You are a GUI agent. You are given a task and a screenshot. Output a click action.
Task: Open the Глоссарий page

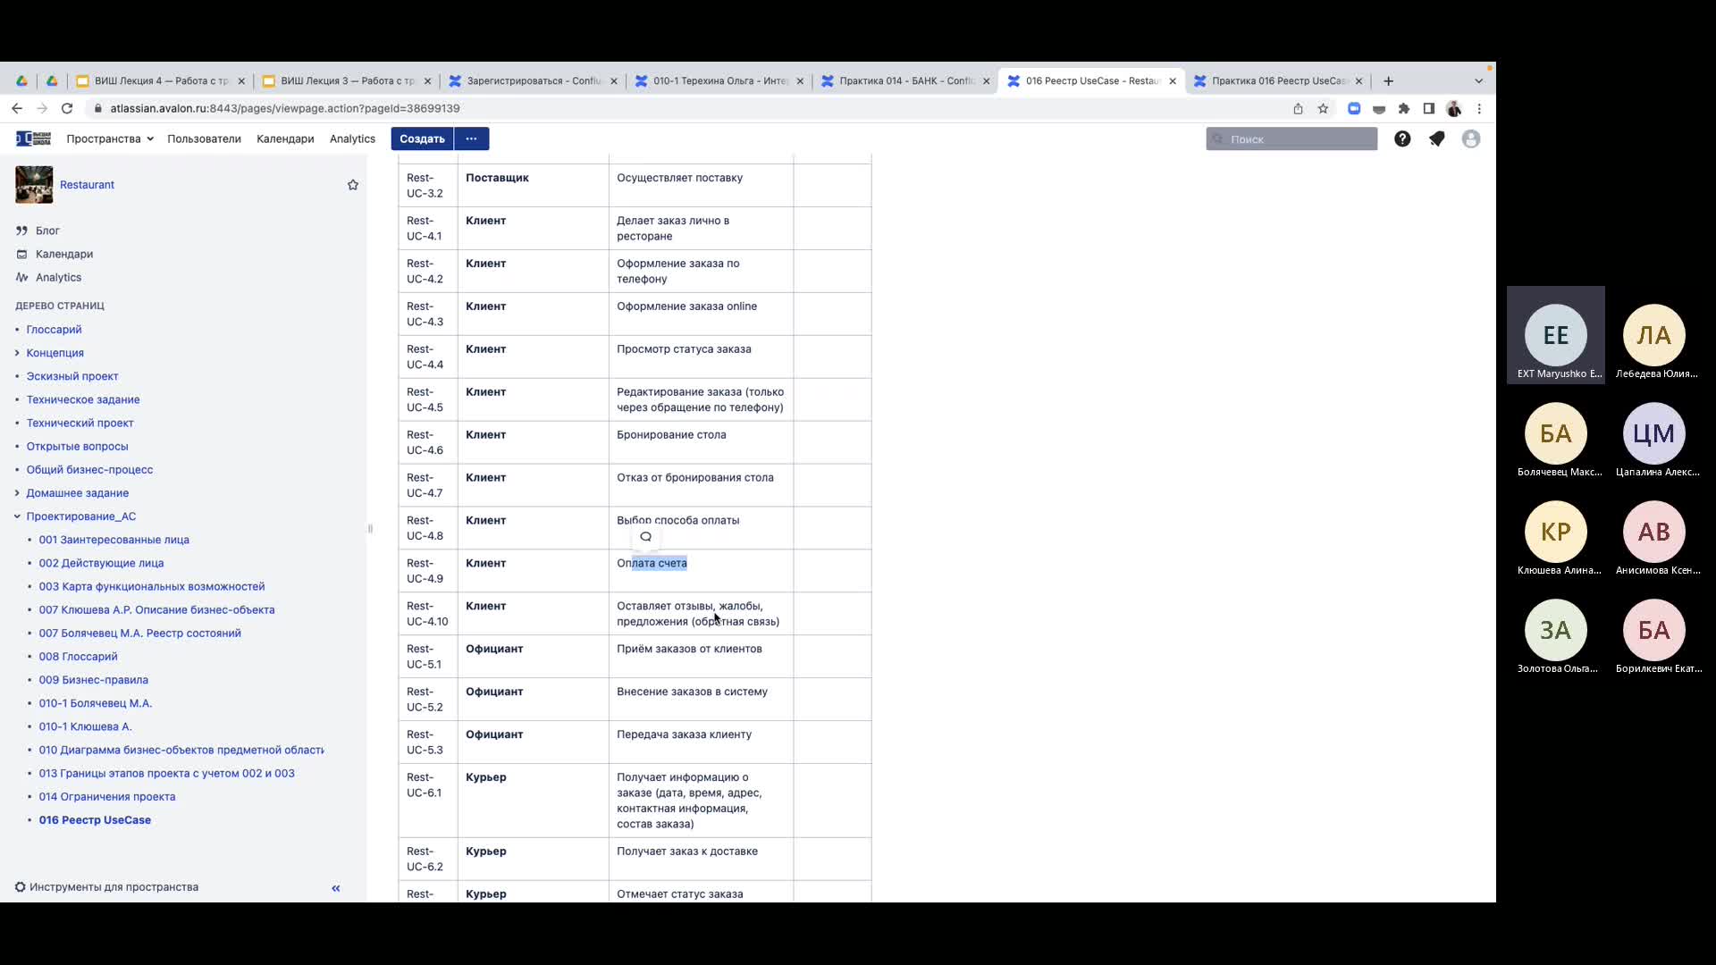click(54, 330)
